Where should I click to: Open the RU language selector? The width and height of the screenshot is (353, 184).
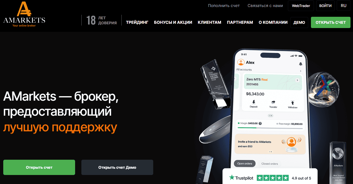tap(343, 6)
